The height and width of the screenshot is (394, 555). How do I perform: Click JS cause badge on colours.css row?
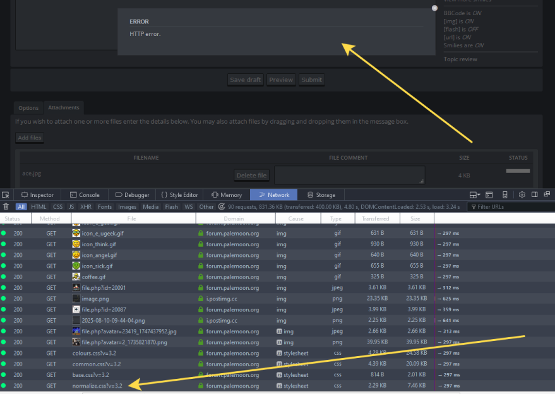(279, 354)
